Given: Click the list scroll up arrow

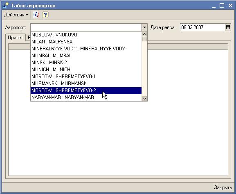Looking at the screenshot, I should point(144,34).
